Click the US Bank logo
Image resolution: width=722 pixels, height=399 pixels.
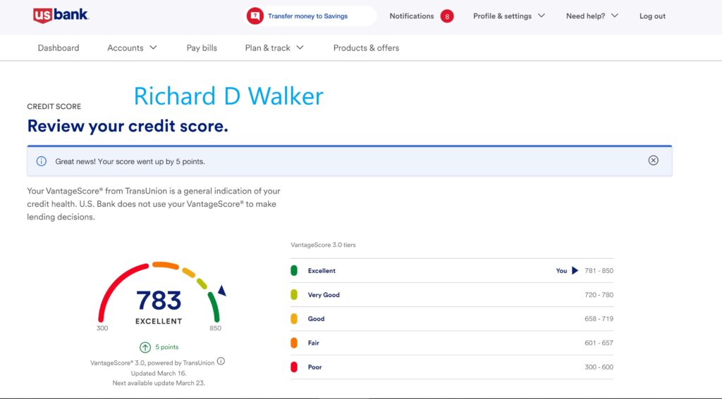(x=61, y=15)
